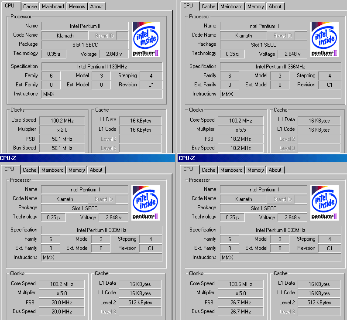
Task: Click the specification value 'Intel Pentium II 366MHz'
Action: click(281, 67)
